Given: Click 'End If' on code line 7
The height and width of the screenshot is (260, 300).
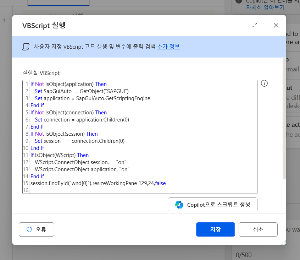Looking at the screenshot, I should point(37,127).
